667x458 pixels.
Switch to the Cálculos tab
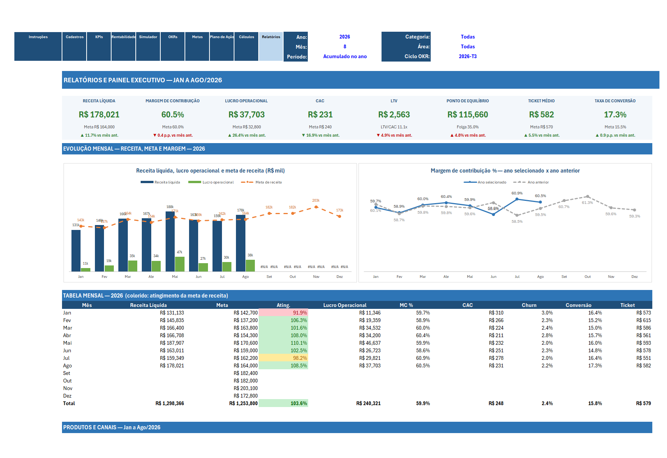click(247, 46)
